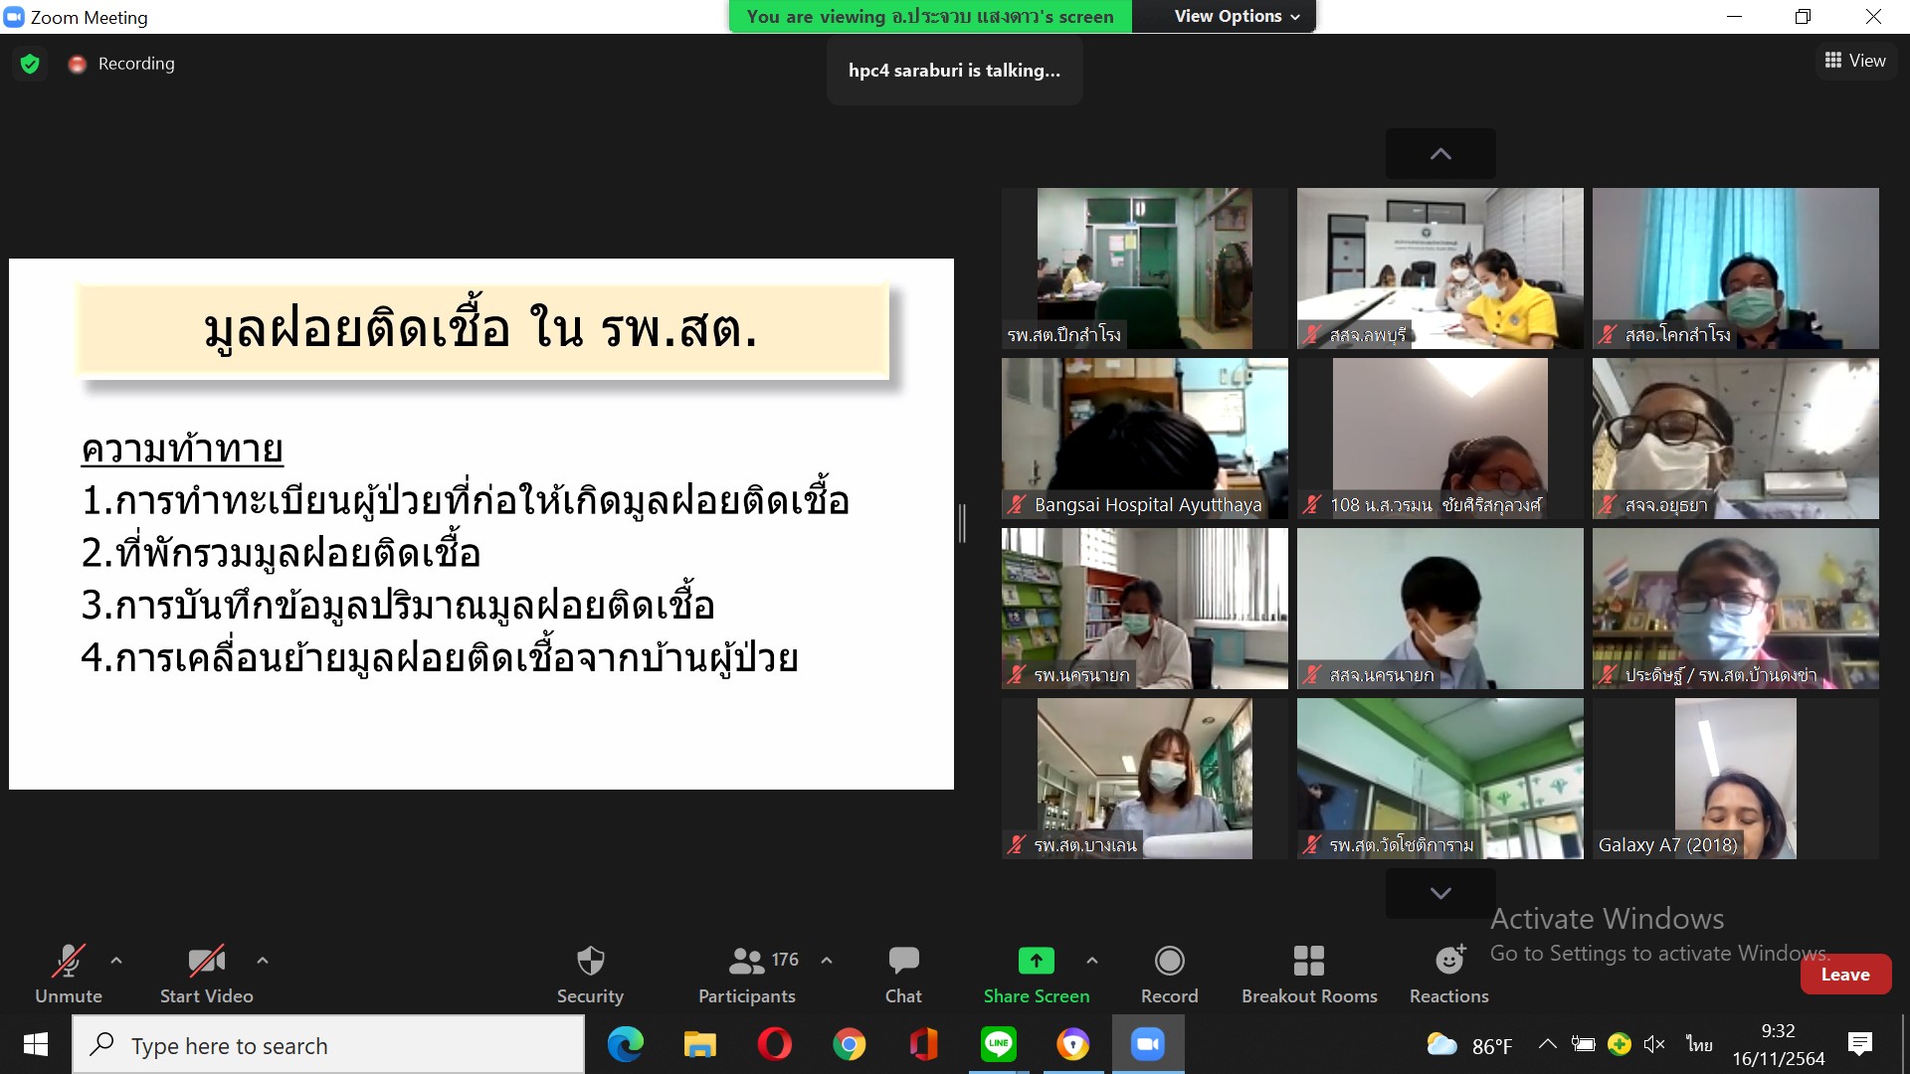Open LINE app from the taskbar
Image resolution: width=1910 pixels, height=1074 pixels.
click(999, 1044)
